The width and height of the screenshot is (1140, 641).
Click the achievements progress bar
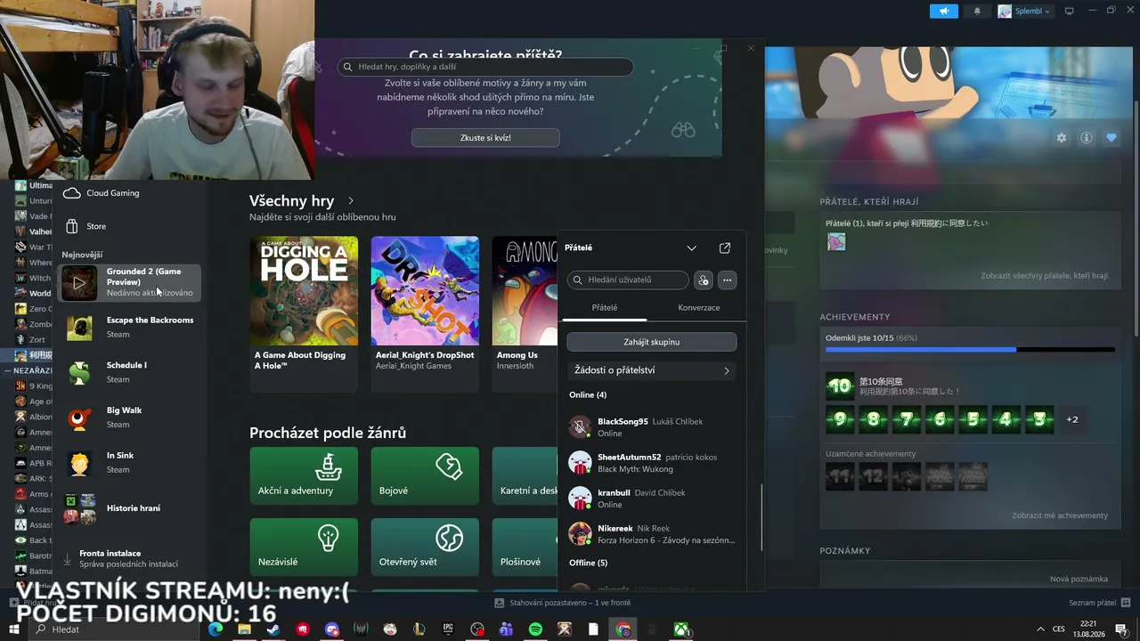pos(970,350)
